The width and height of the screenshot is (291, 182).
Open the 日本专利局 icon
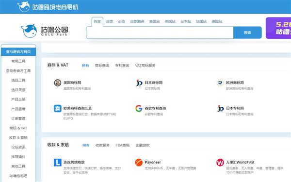[220, 108]
